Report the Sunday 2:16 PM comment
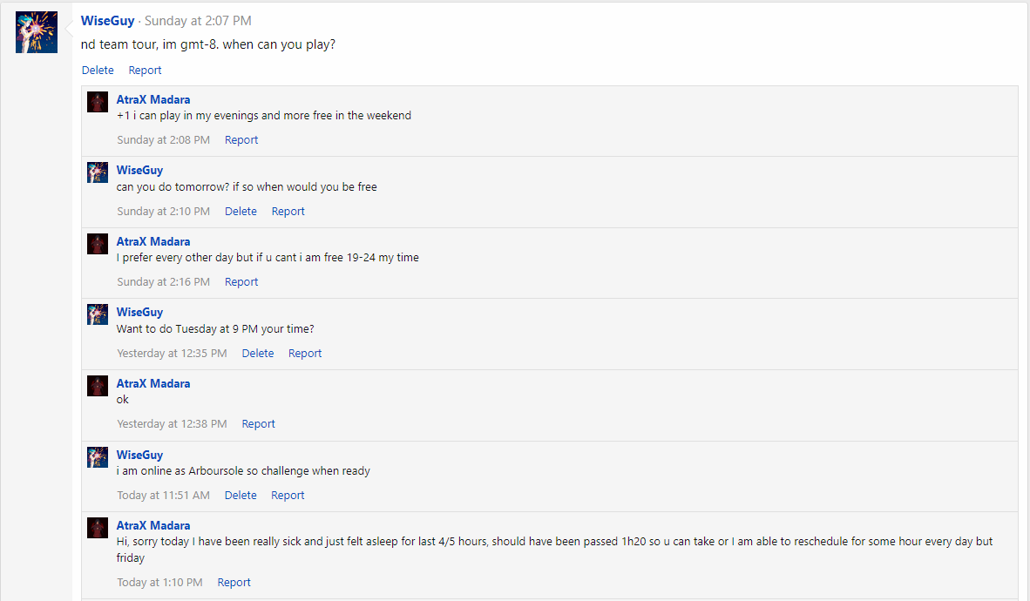Screen dimensions: 1030x601 241,282
